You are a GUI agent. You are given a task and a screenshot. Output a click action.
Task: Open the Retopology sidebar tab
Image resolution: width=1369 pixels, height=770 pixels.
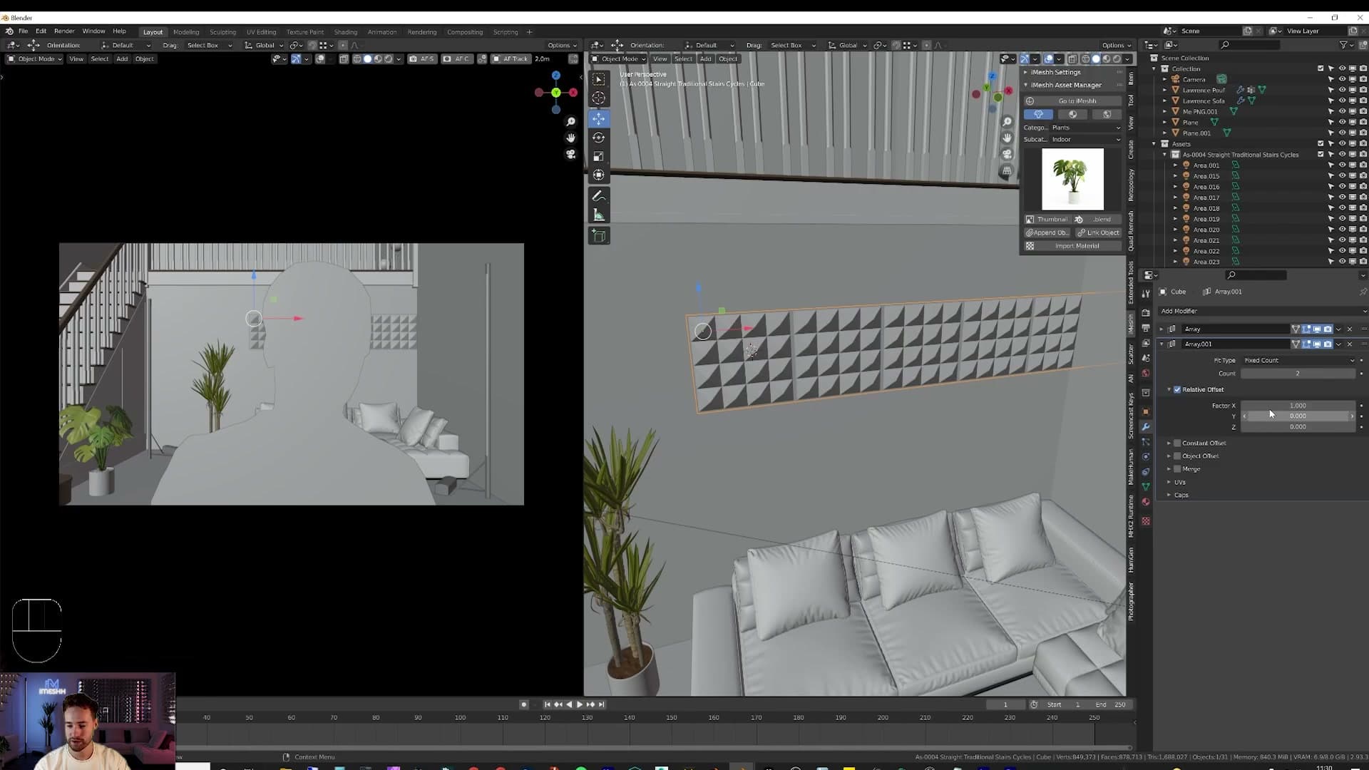coord(1131,186)
